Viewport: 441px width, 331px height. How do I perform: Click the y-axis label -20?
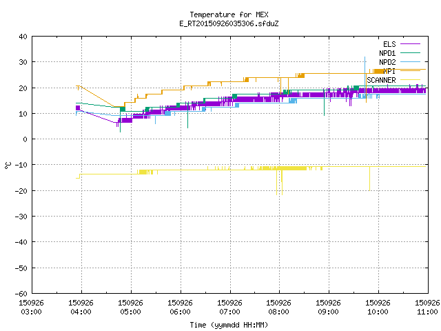pyautogui.click(x=21, y=191)
